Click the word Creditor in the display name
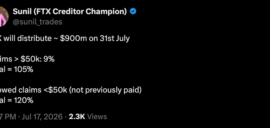Screen dimensions: 270x128 click(68, 12)
